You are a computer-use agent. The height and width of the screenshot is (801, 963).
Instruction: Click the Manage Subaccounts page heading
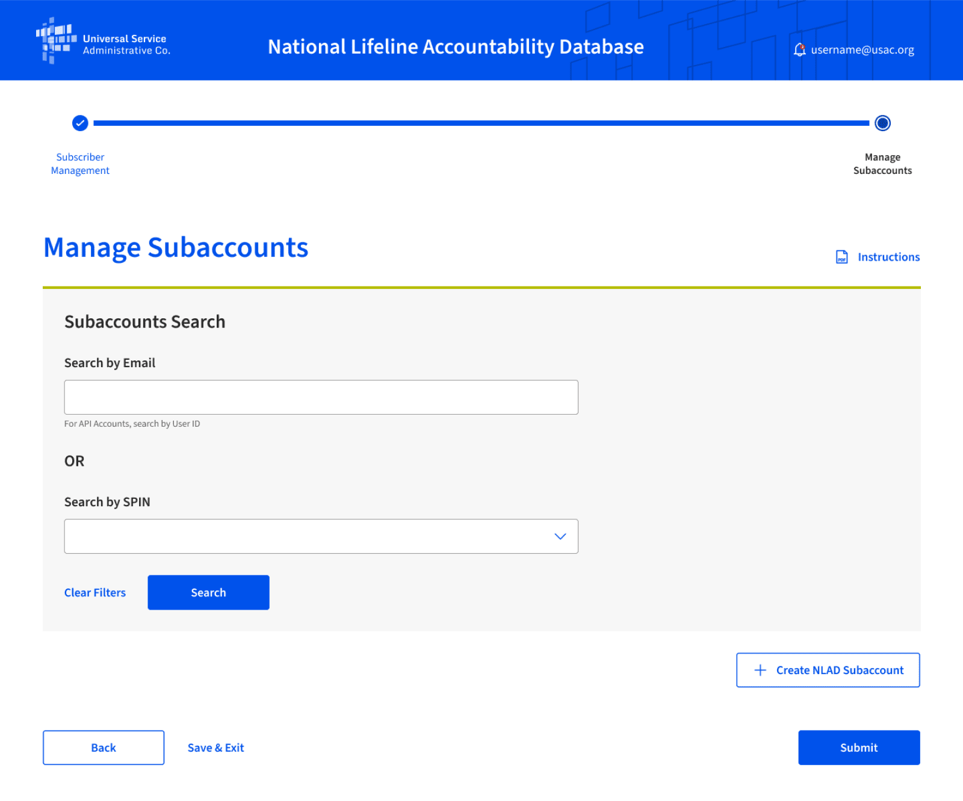[x=176, y=248]
